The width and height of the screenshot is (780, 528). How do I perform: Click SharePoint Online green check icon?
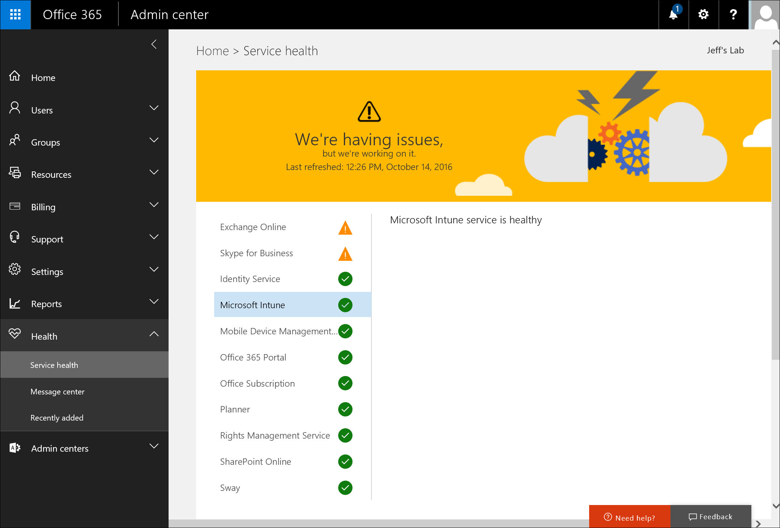[345, 462]
